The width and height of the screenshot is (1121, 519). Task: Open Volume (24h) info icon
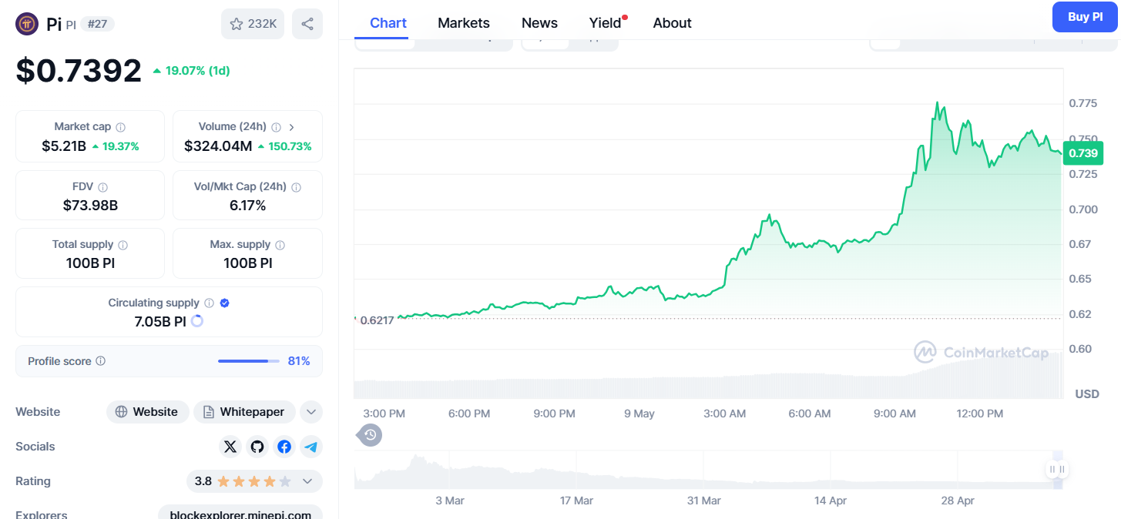(276, 127)
